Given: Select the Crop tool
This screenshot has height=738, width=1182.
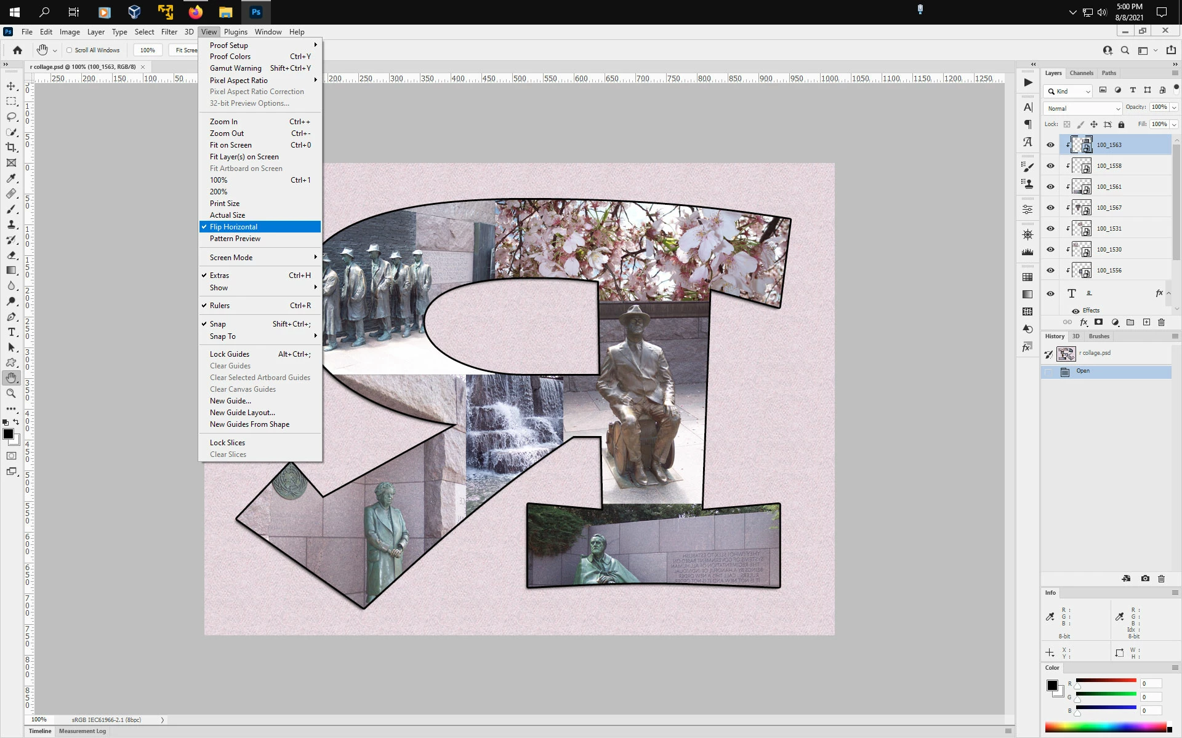Looking at the screenshot, I should (x=11, y=148).
